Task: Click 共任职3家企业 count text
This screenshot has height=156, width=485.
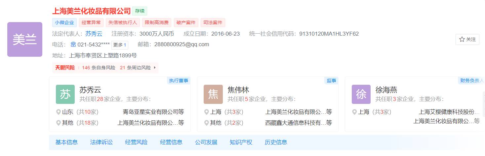Action: click(x=395, y=99)
